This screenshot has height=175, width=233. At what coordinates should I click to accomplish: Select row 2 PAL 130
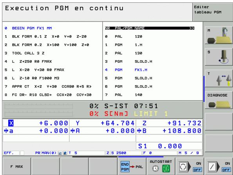[150, 53]
